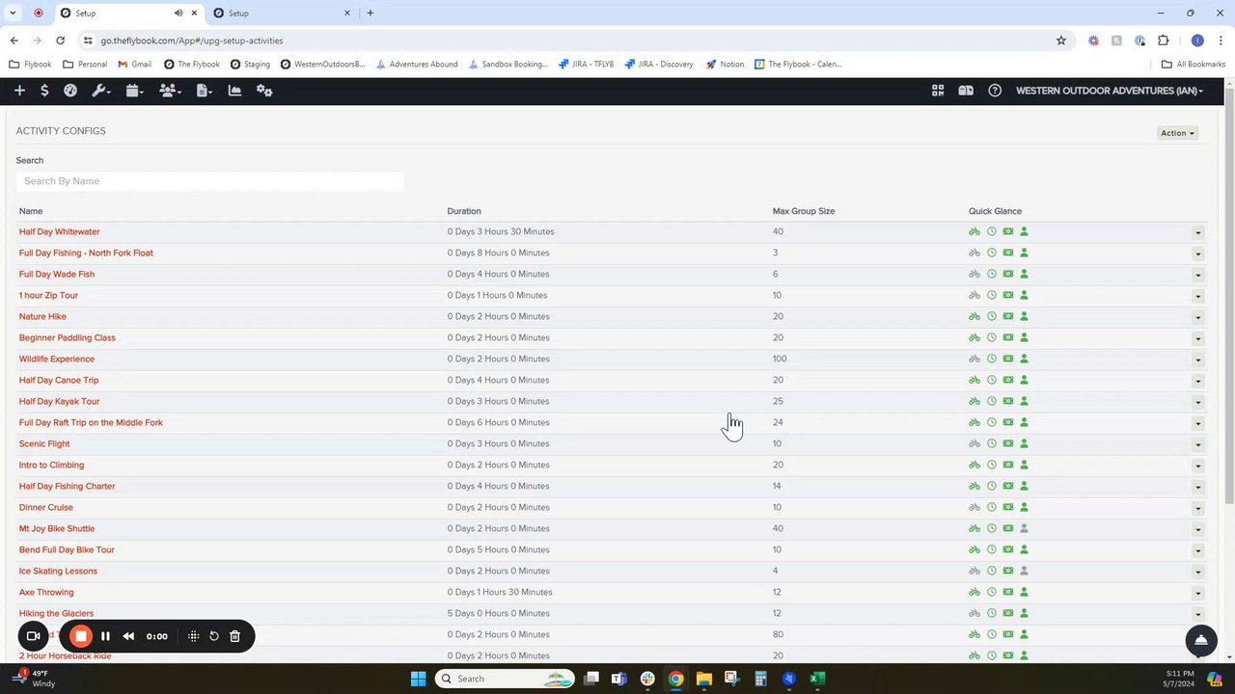Image resolution: width=1235 pixels, height=694 pixels.
Task: Delete the recording with trash icon
Action: pyautogui.click(x=234, y=636)
